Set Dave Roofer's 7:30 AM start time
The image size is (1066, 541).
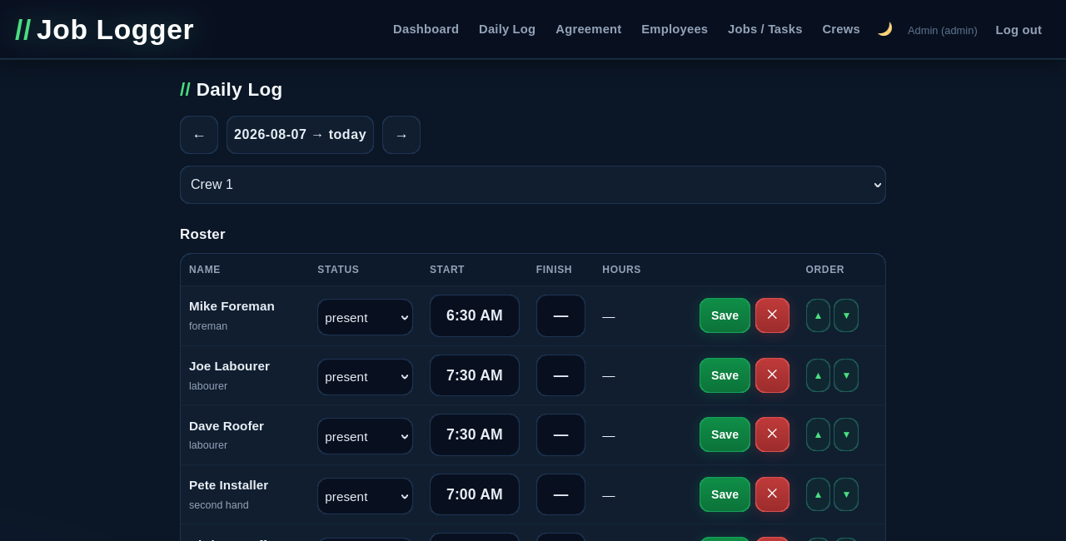475,435
